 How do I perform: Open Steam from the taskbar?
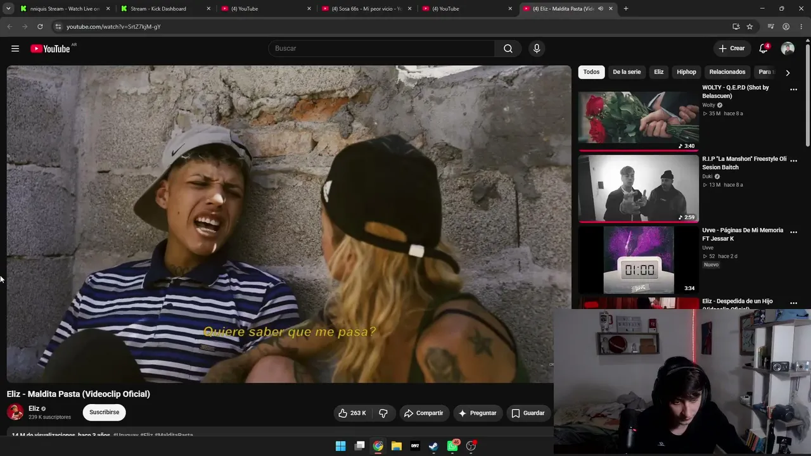[x=433, y=446]
